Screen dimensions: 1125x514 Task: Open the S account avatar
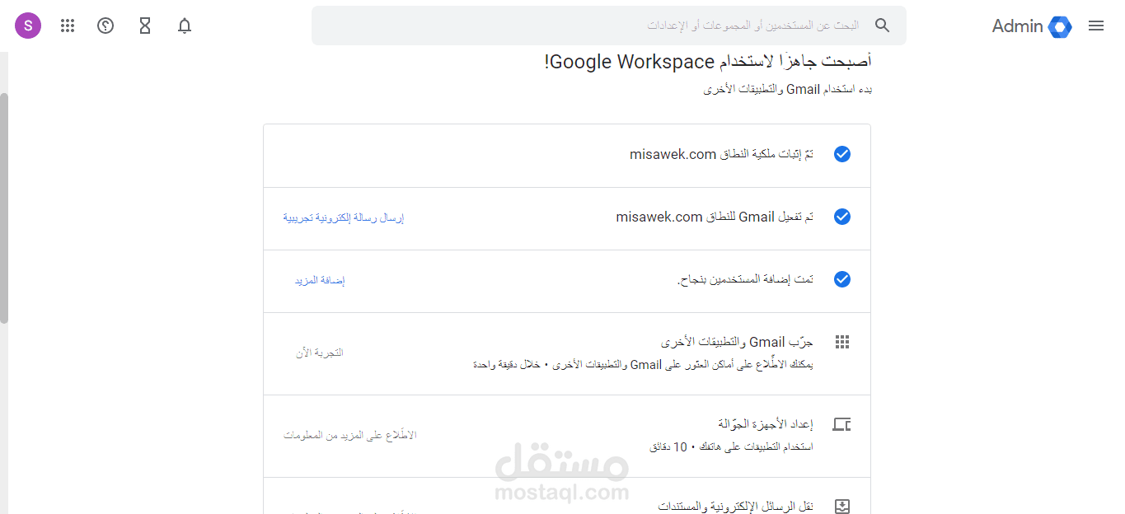tap(28, 26)
